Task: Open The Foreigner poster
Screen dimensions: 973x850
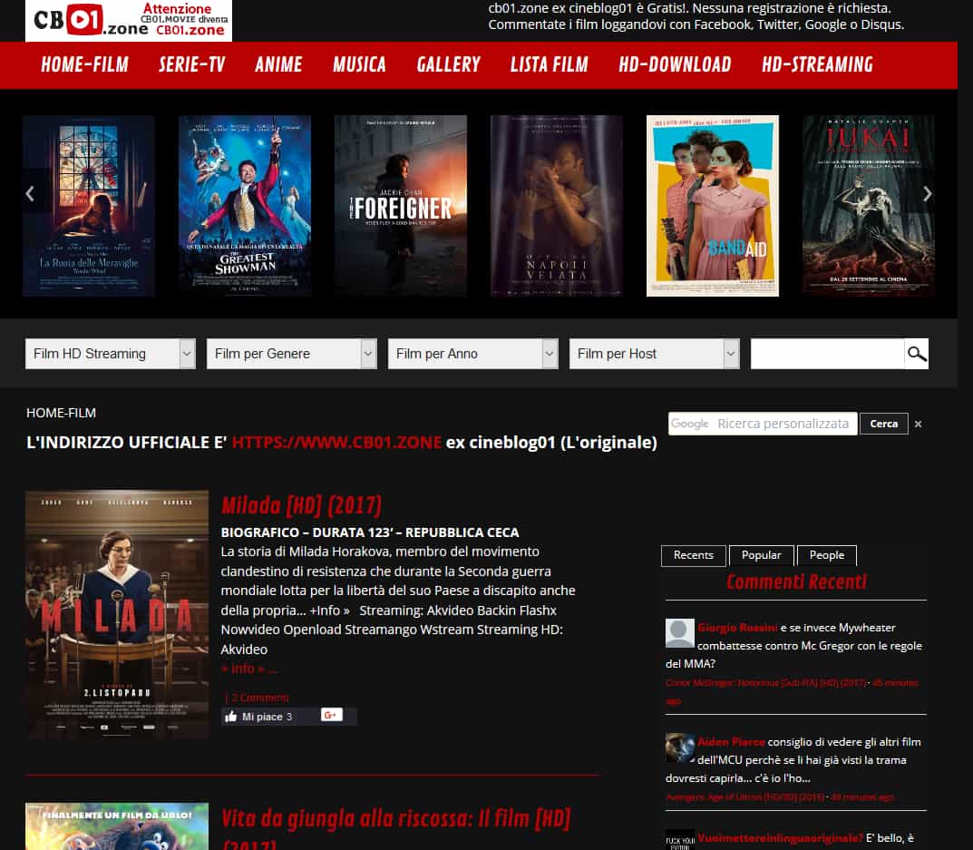Action: tap(400, 206)
